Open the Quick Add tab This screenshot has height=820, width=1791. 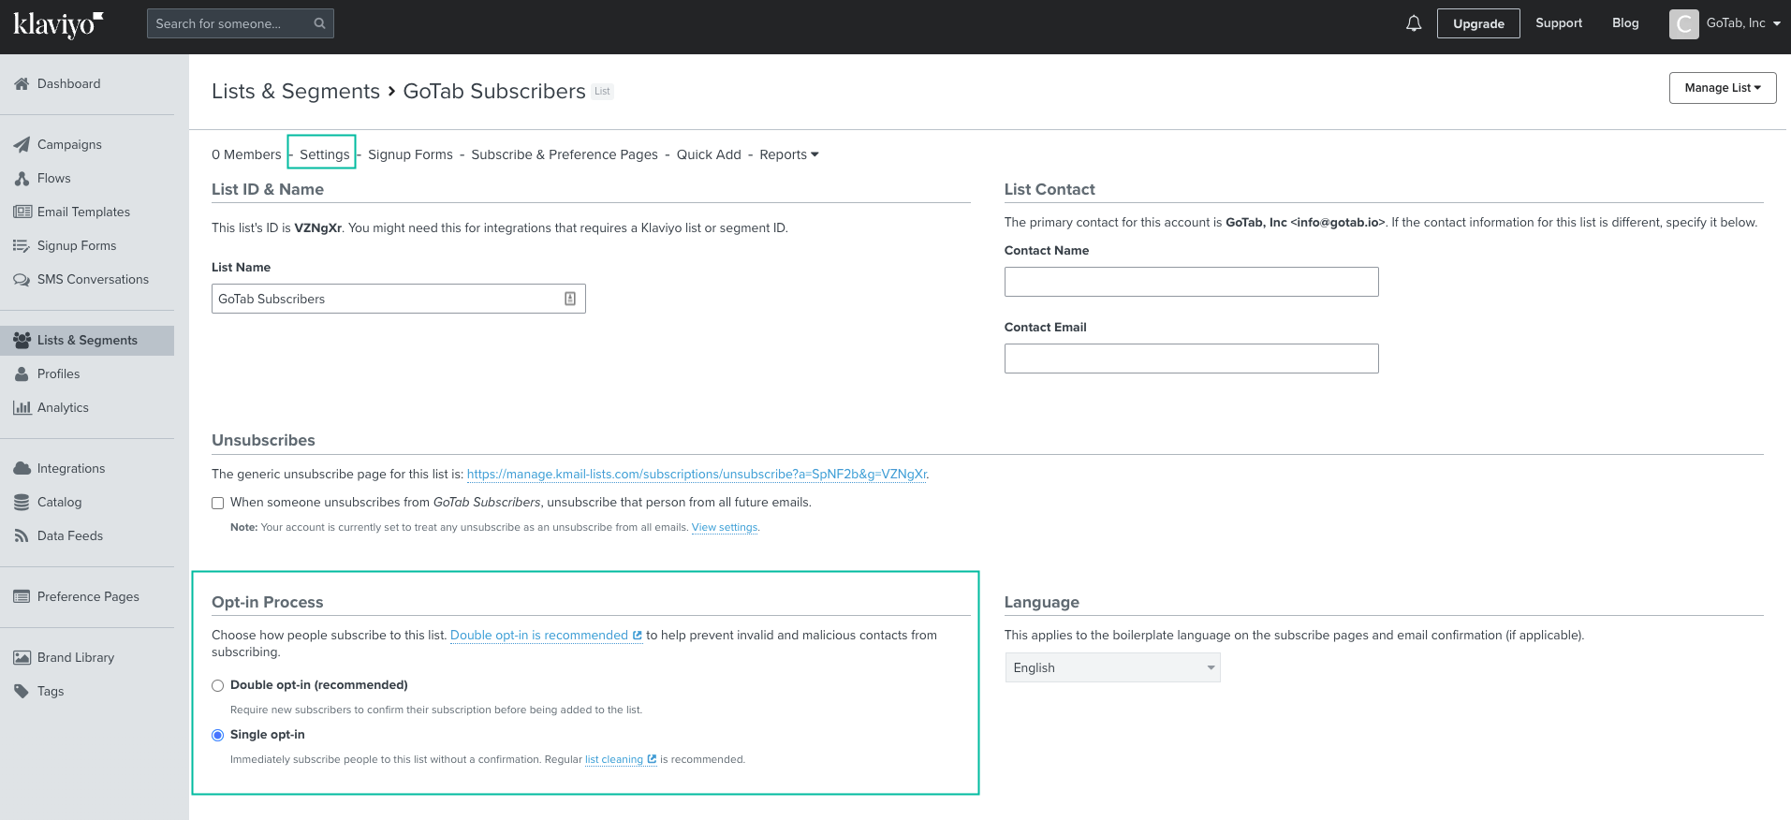click(709, 155)
